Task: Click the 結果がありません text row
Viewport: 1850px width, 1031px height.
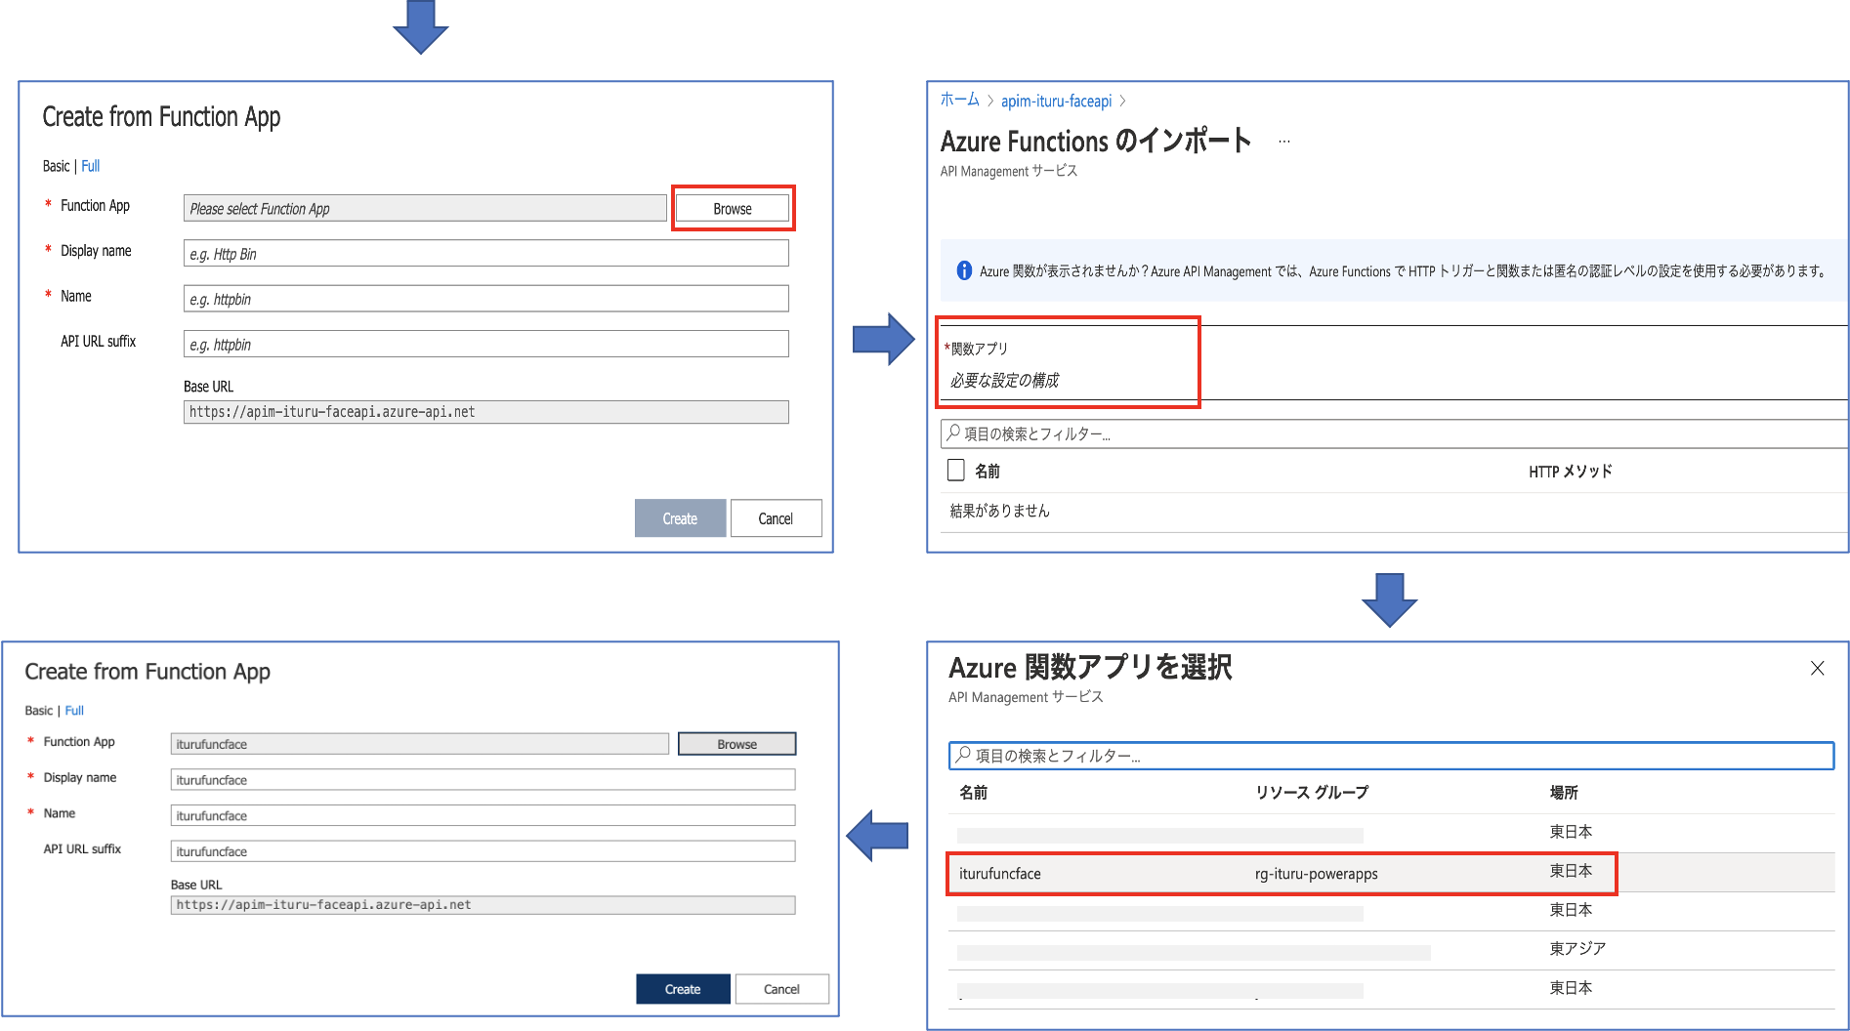Action: (x=1000, y=511)
